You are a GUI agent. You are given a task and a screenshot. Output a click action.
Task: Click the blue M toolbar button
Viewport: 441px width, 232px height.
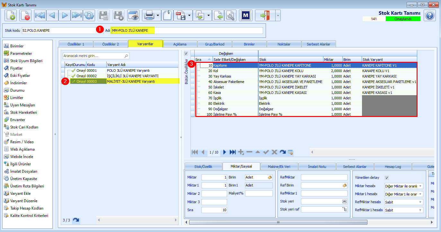click(x=246, y=15)
